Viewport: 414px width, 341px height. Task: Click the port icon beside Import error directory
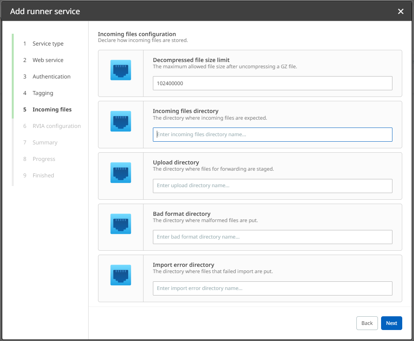(x=121, y=275)
